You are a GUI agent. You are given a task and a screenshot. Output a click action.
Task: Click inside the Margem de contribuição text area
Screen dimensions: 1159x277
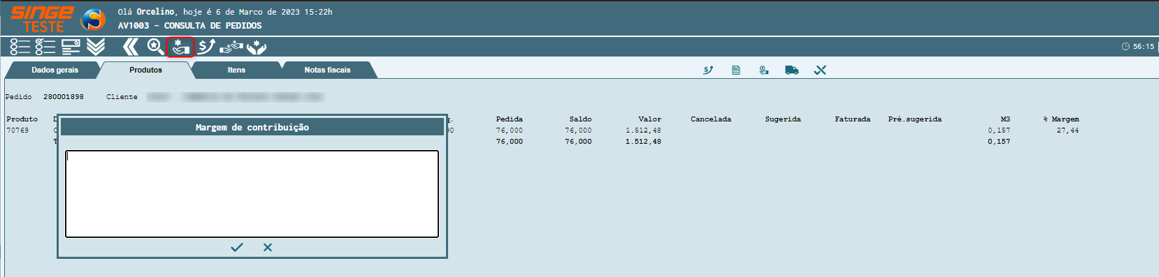click(252, 194)
